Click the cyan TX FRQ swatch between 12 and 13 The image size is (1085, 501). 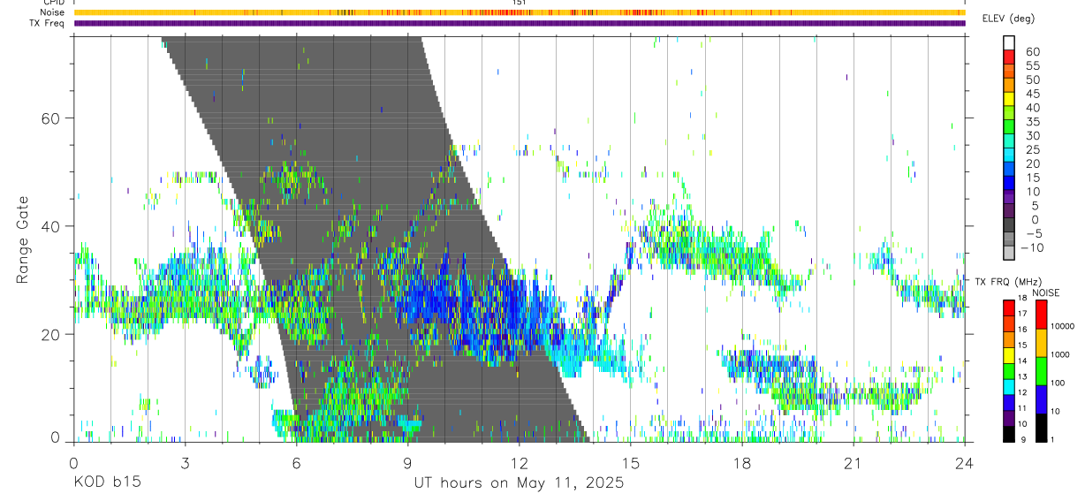1009,385
